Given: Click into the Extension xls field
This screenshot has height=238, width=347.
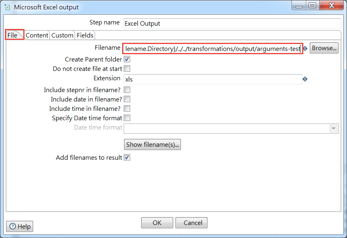Looking at the screenshot, I should pyautogui.click(x=213, y=79).
